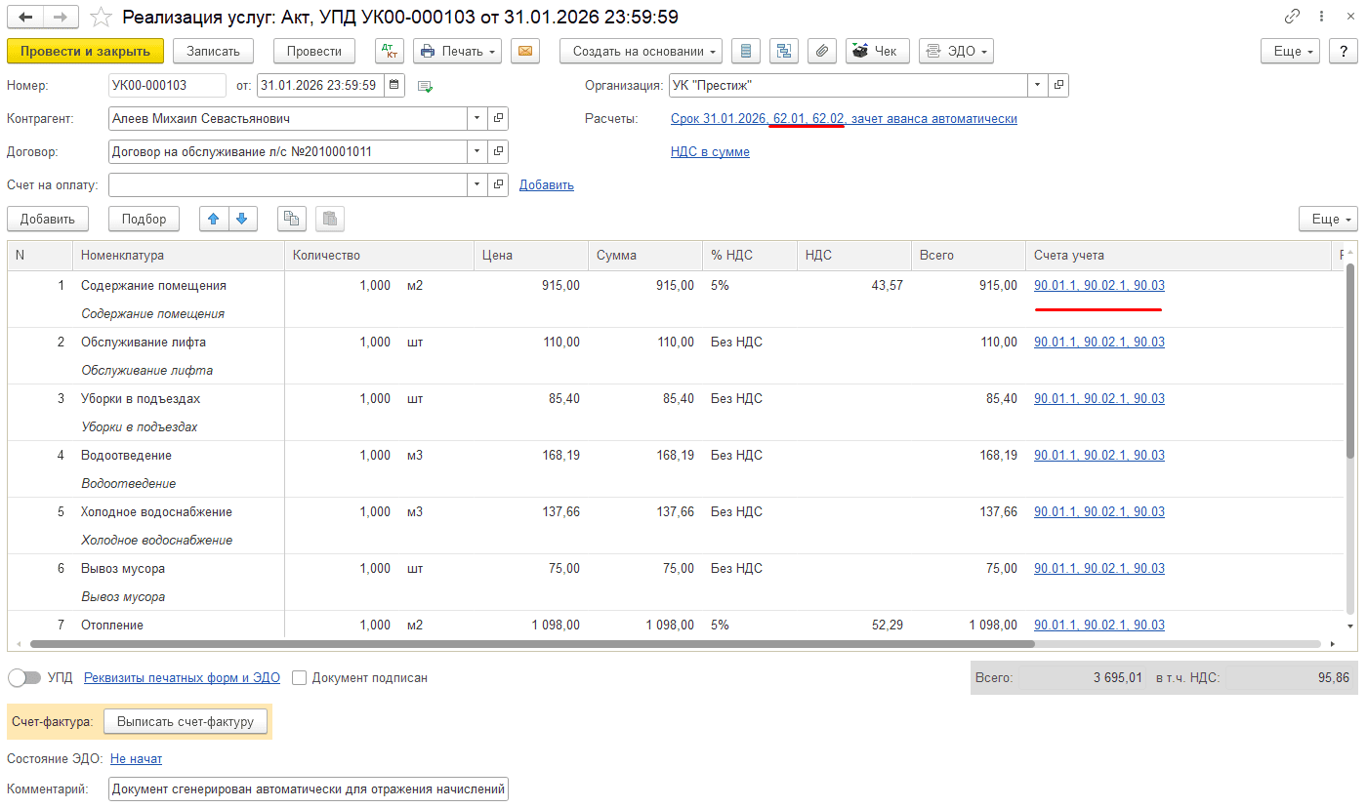Image resolution: width=1367 pixels, height=808 pixels.
Task: Open the ЭДО menu
Action: pos(956,52)
